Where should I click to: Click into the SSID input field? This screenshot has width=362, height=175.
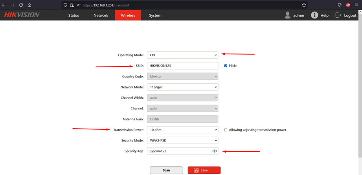pos(183,66)
